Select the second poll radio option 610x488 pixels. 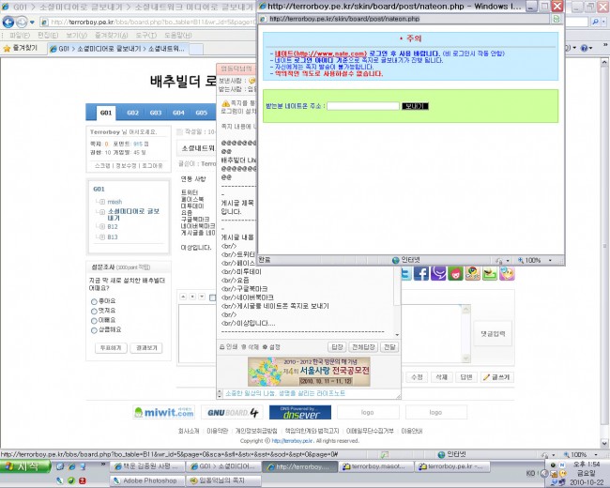pos(94,311)
